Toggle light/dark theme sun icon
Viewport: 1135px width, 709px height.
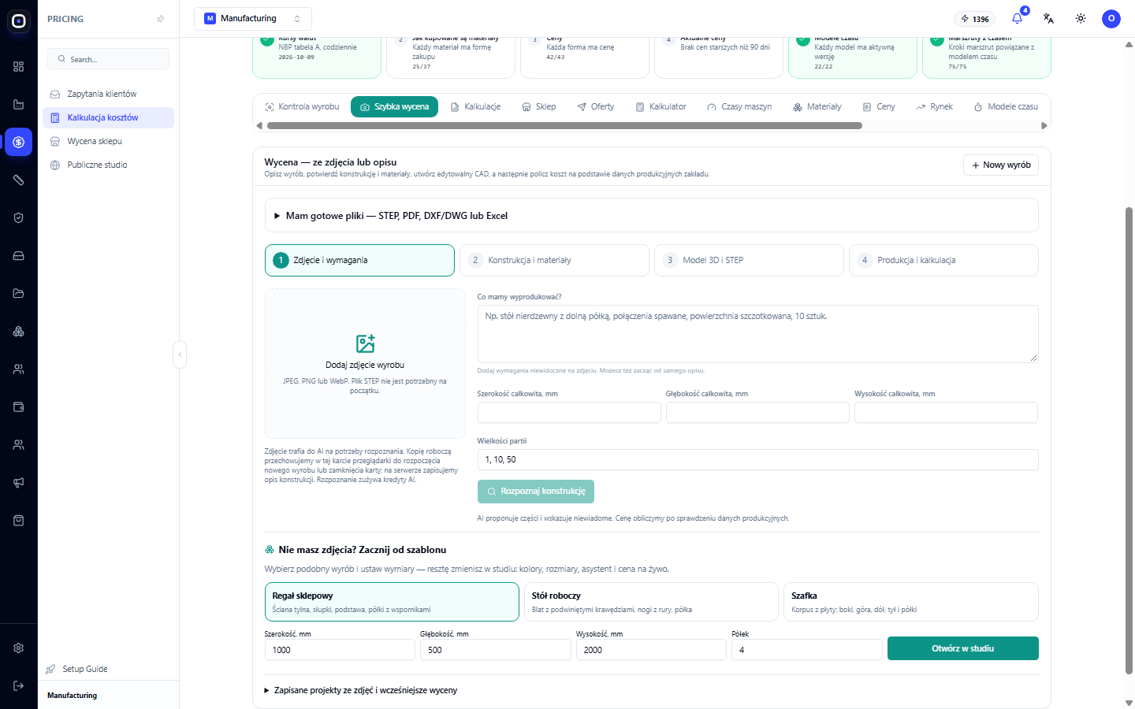(1081, 18)
